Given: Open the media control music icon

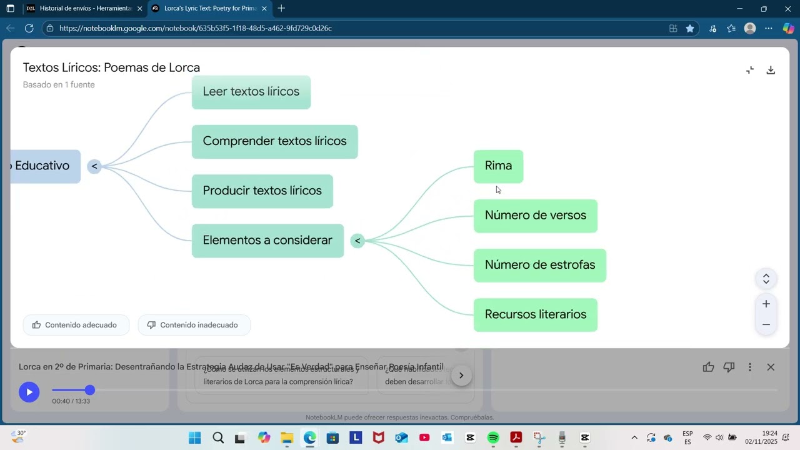Looking at the screenshot, I should click(x=712, y=28).
